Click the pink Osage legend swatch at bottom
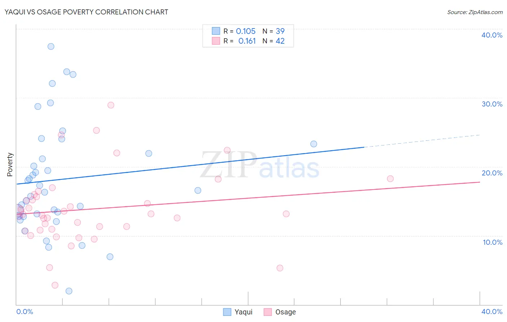The image size is (507, 322). [268, 312]
